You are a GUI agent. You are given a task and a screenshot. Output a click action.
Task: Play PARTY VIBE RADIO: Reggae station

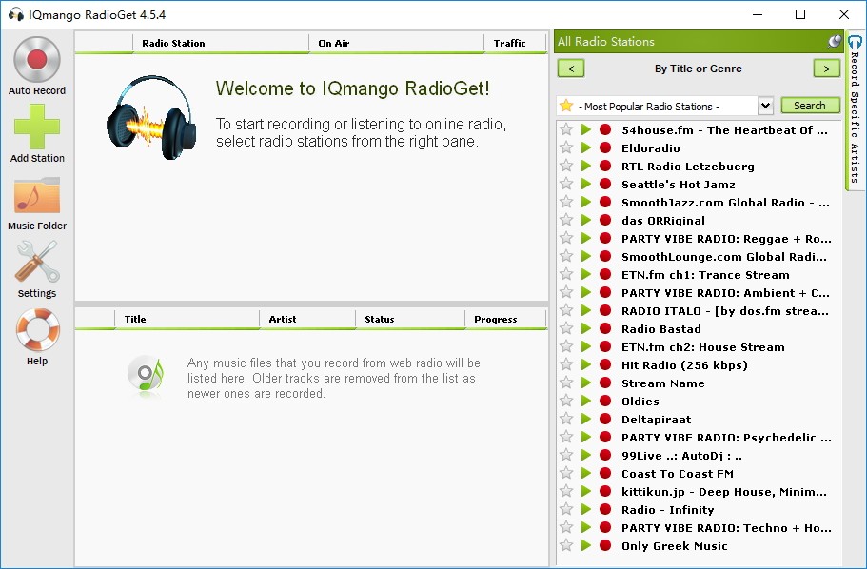586,238
